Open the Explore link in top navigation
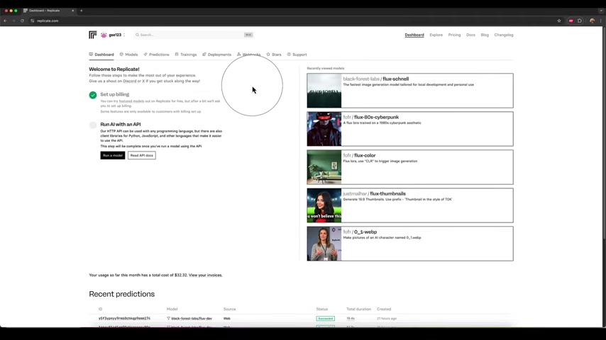606x340 pixels. coord(436,35)
